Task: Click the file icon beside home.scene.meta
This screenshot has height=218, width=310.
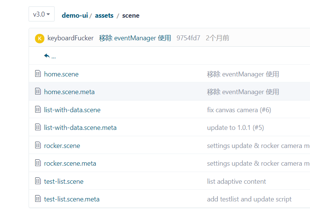Action: [38, 91]
